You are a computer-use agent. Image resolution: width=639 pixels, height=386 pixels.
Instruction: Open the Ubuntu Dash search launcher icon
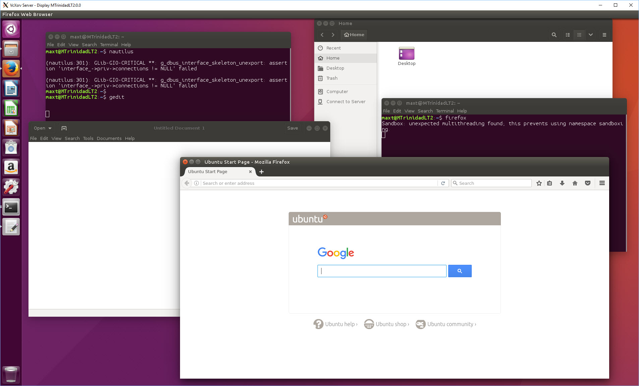coord(11,29)
